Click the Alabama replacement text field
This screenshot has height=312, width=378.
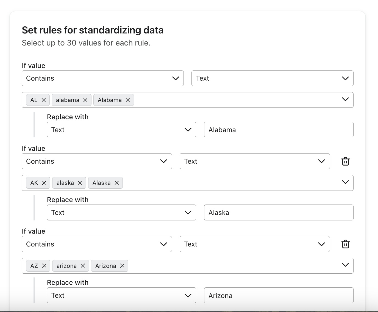click(278, 129)
